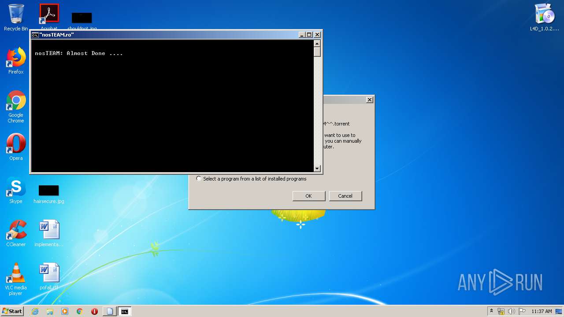Launch Google Chrome from the desktop

(16, 107)
